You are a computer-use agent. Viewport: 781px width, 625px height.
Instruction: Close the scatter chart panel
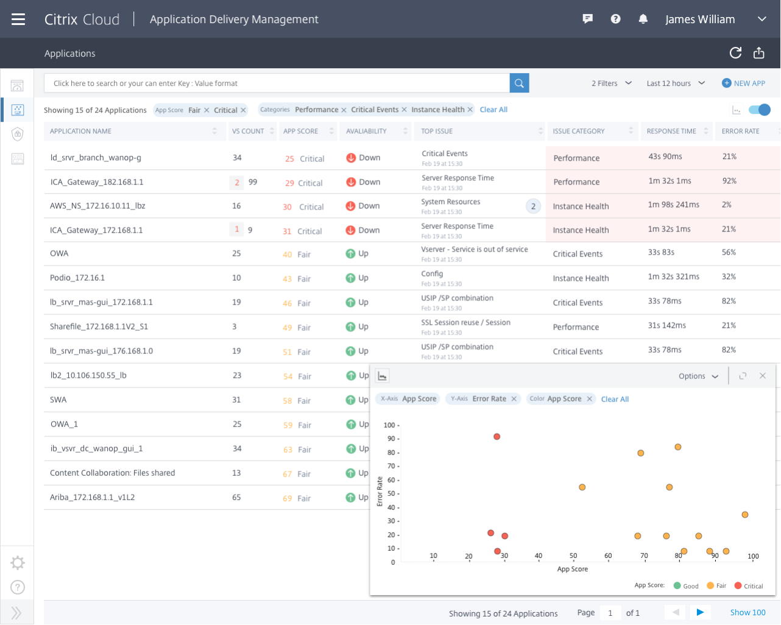pos(763,376)
